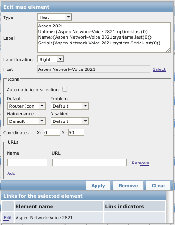Open the Label location dropdown set to Right
175x225 pixels.
coord(51,59)
